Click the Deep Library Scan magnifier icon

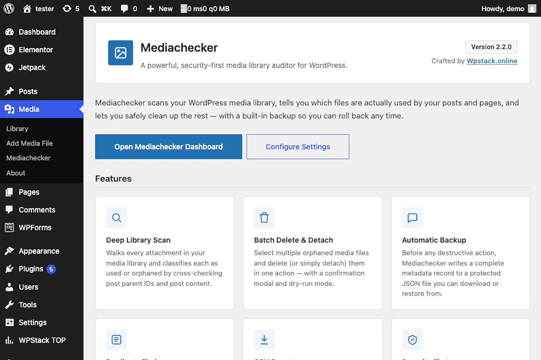pos(117,218)
